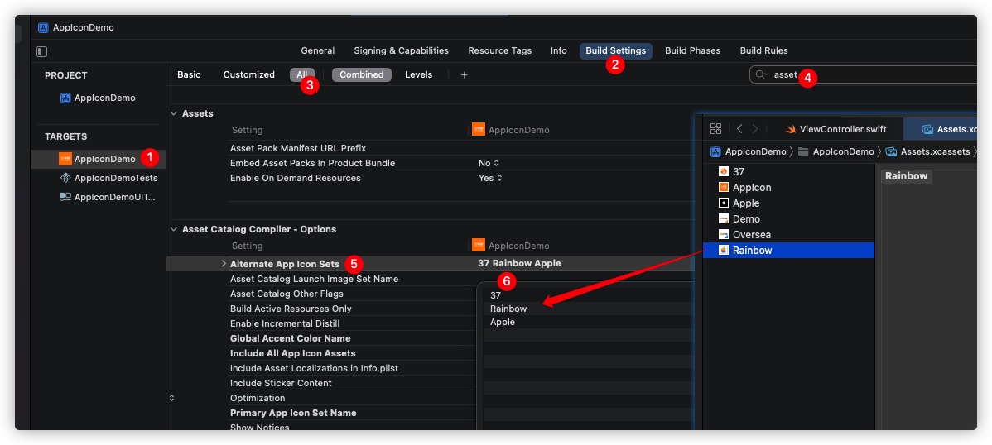Add a build setting with the plus button
Image resolution: width=992 pixels, height=445 pixels.
click(x=464, y=74)
